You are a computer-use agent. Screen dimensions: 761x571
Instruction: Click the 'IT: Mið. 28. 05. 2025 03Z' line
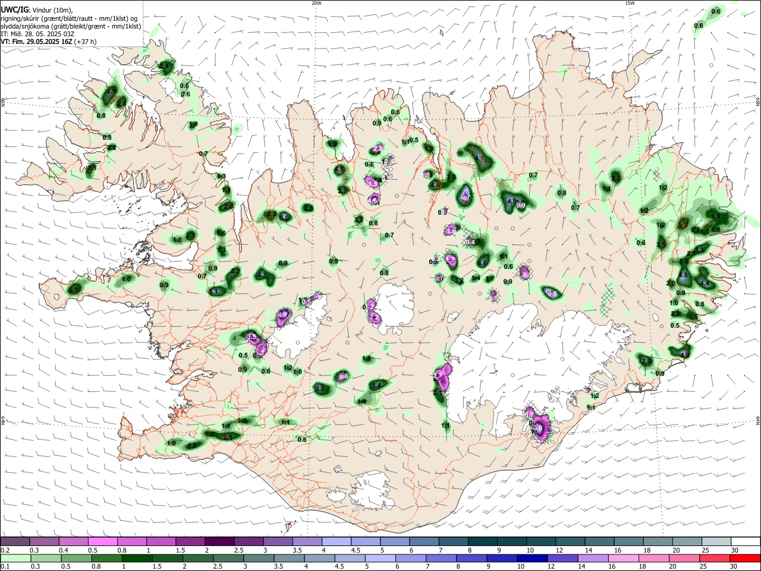(x=37, y=34)
